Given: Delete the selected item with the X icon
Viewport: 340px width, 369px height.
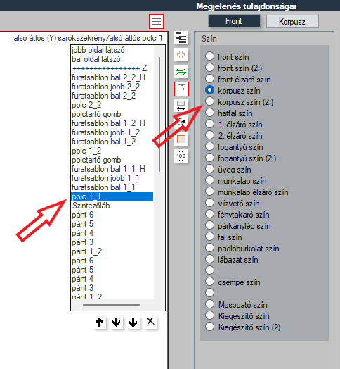Looking at the screenshot, I should click(150, 322).
